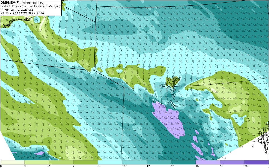Screen dimensions: 269x168
Task: Click the 16–18 m/s light purple legend swatch
Action: (208, 162)
